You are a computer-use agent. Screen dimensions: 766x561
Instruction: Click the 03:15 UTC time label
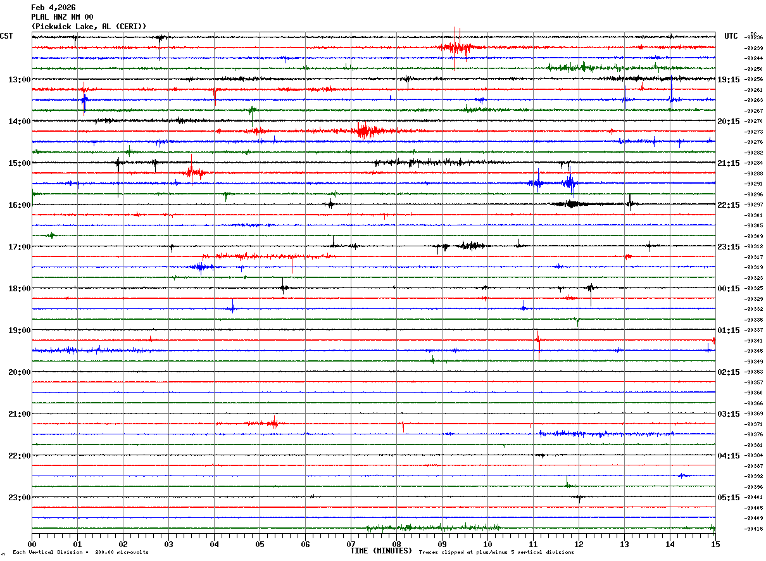pos(729,413)
